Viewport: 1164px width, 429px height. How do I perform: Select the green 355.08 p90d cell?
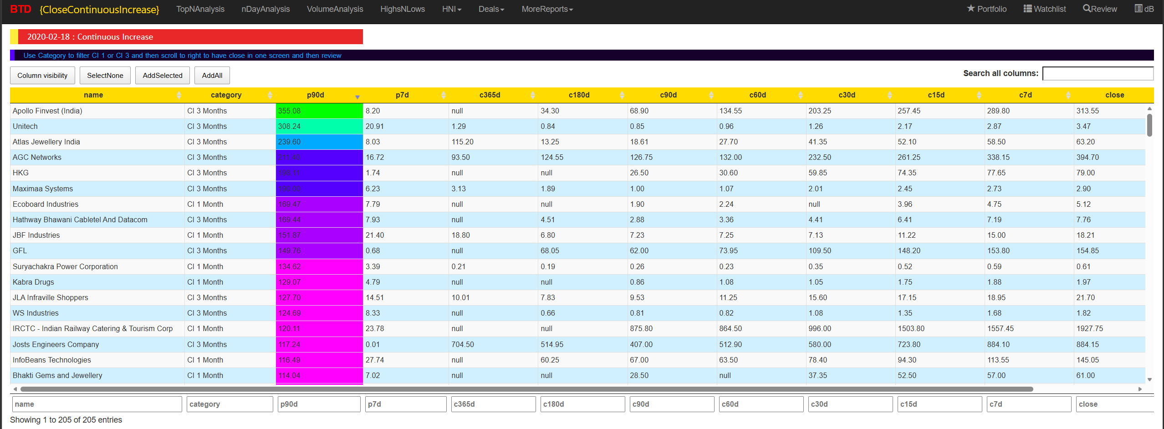tap(319, 111)
